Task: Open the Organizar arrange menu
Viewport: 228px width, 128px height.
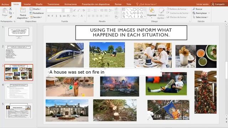Action: 151,13
